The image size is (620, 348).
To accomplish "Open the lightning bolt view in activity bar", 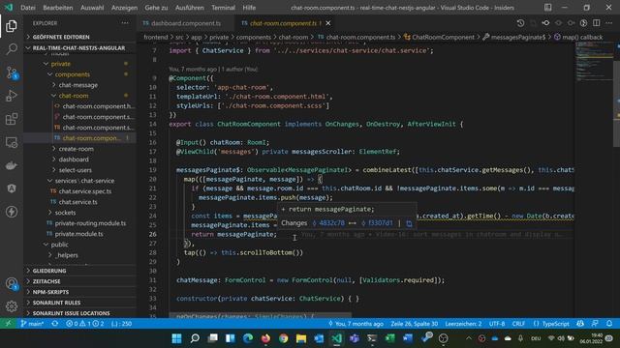I will pos(12,212).
